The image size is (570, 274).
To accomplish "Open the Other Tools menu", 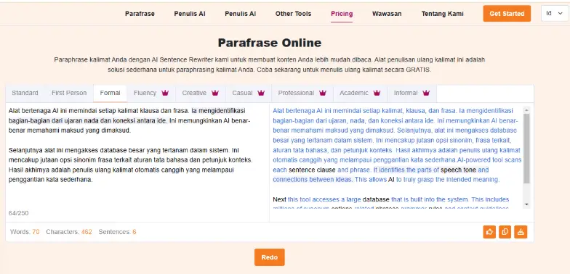I will coord(294,14).
